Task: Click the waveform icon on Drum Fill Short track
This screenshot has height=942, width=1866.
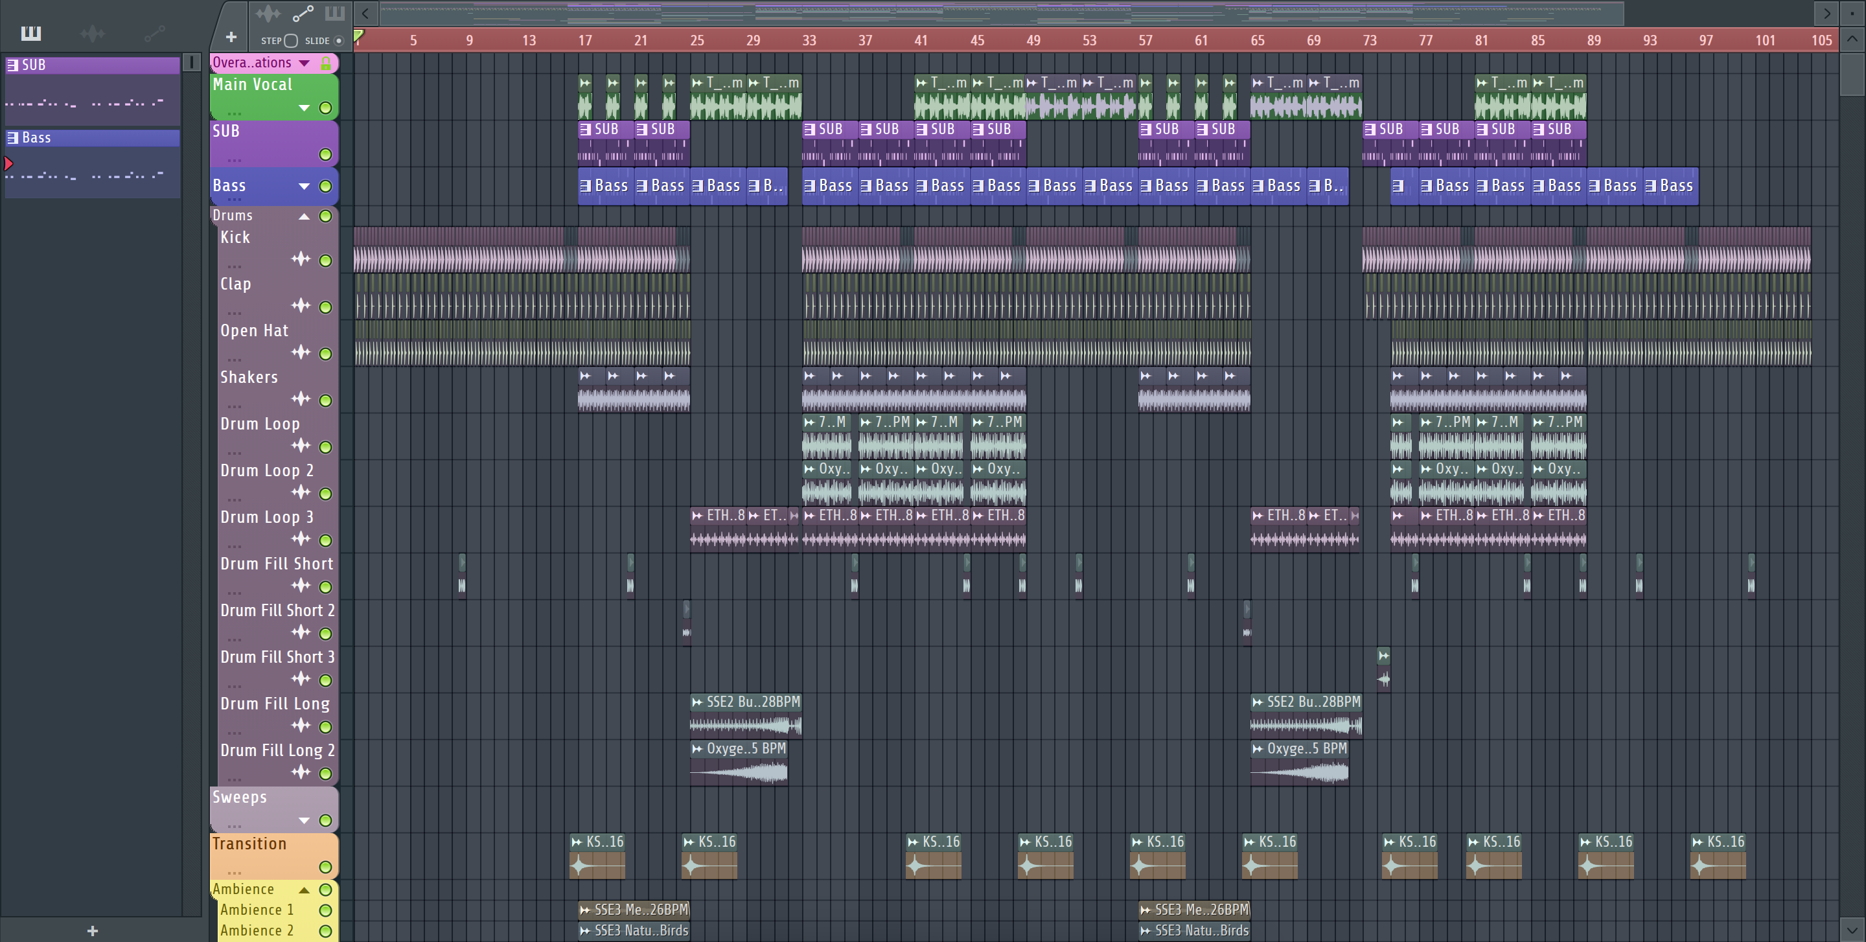Action: coord(301,586)
